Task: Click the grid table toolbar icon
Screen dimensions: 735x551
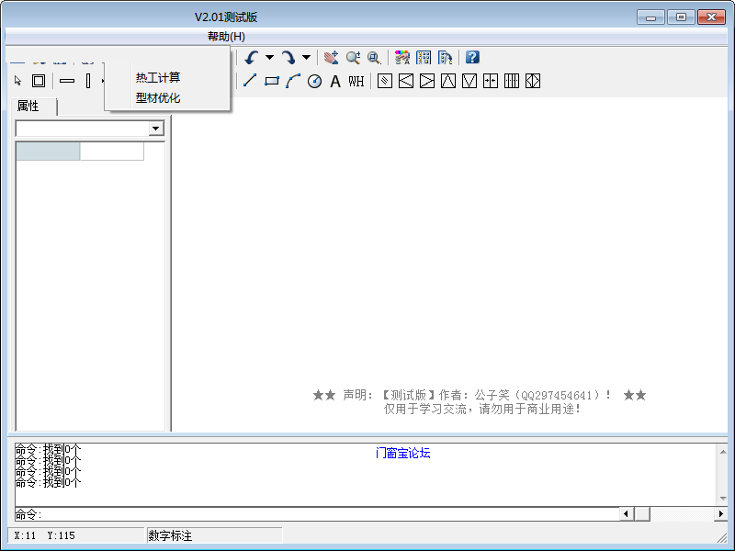Action: [x=424, y=58]
